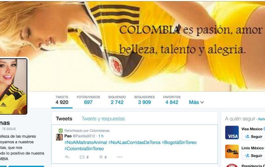This screenshot has height=167, width=265.
Task: Click the Visa Mexico logo icon
Action: click(232, 132)
